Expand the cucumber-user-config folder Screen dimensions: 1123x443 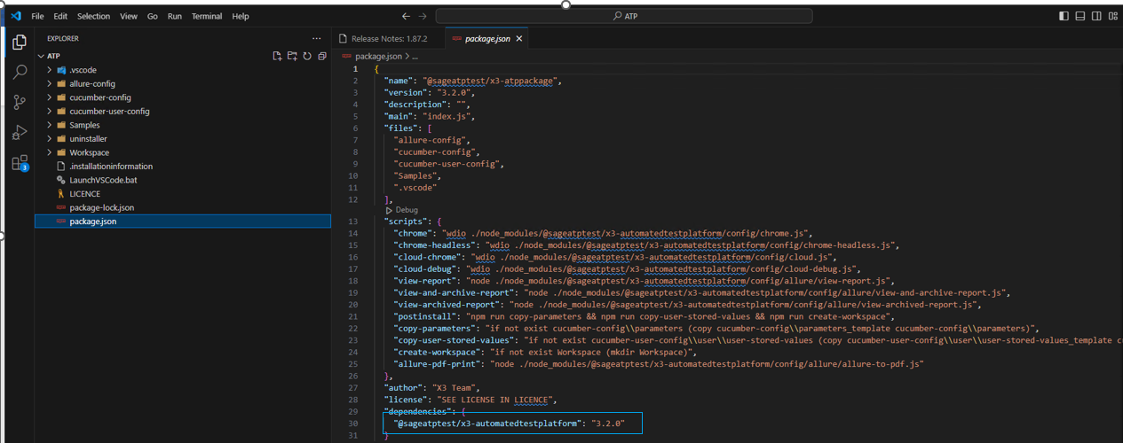tap(50, 112)
